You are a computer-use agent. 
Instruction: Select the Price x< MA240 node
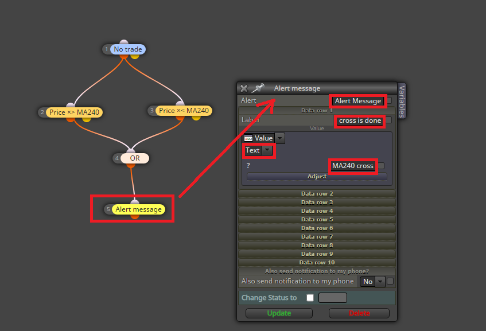(184, 111)
